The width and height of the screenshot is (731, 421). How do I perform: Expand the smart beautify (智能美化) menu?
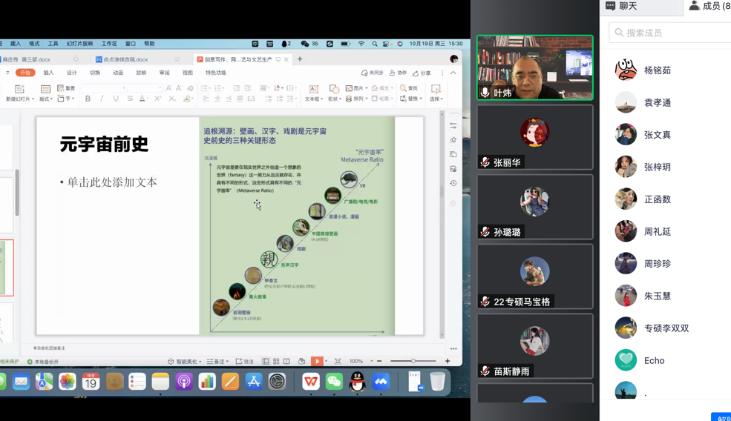pos(186,362)
